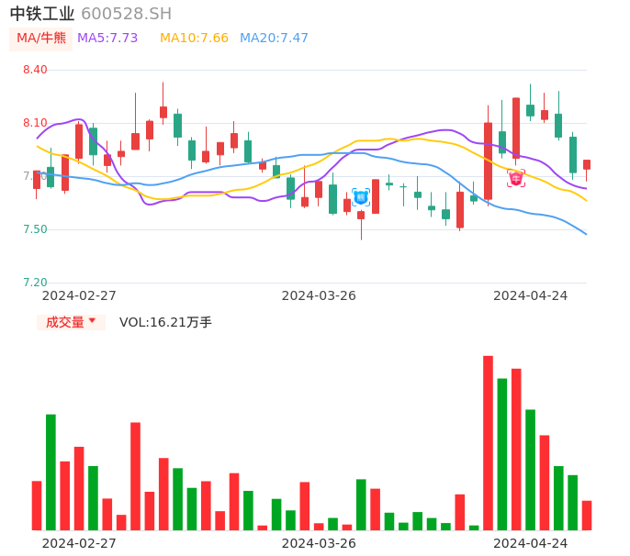The width and height of the screenshot is (630, 556).
Task: Click the blue bear (熊) signal marker
Action: click(361, 196)
